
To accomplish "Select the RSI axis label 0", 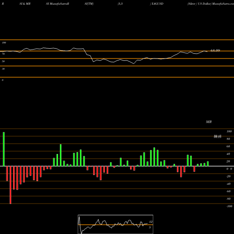I will pos(2,80).
